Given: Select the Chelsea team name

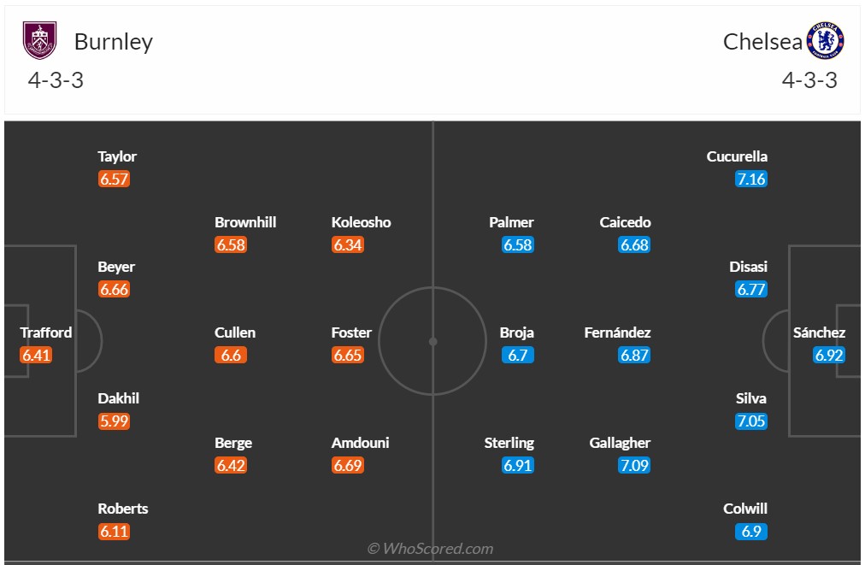Looking at the screenshot, I should (x=762, y=41).
